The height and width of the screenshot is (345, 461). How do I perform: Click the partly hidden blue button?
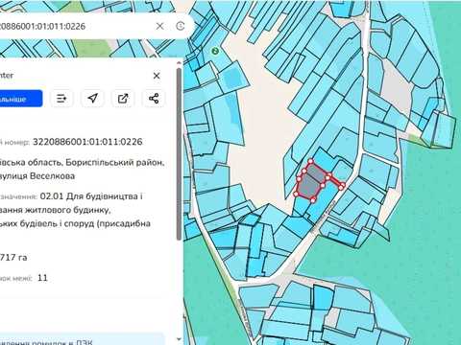click(x=21, y=99)
